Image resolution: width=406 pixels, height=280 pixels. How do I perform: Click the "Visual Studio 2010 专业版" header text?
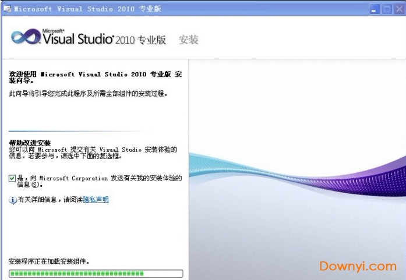(x=105, y=39)
